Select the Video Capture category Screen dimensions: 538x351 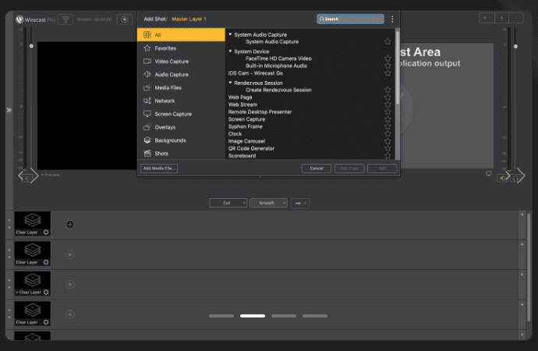pos(181,61)
